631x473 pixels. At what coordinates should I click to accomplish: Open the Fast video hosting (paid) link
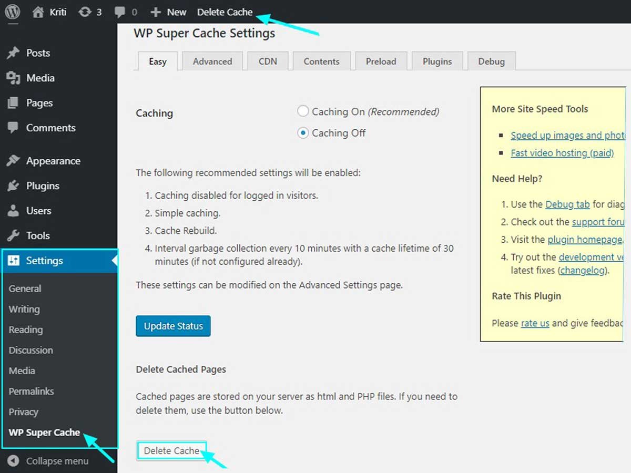[562, 153]
